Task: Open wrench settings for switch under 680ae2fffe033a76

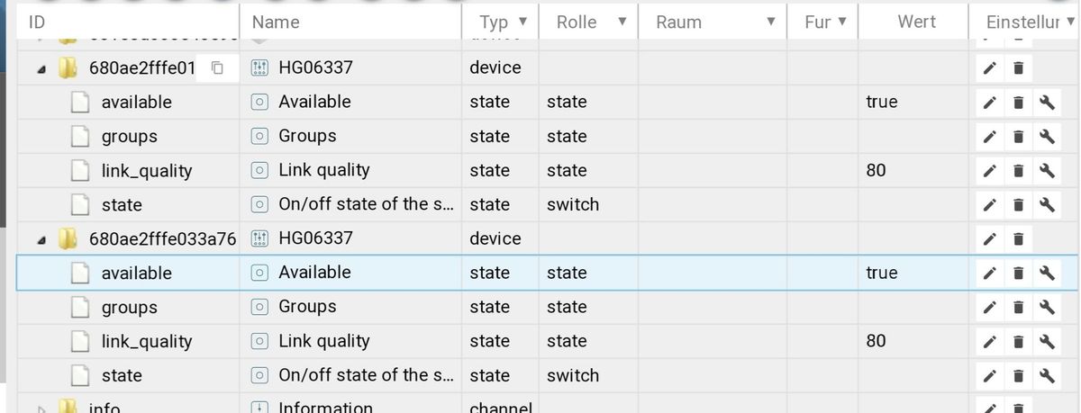Action: (1047, 375)
